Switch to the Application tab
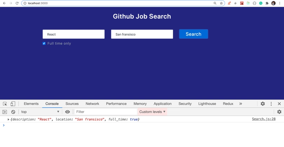 pos(163,104)
